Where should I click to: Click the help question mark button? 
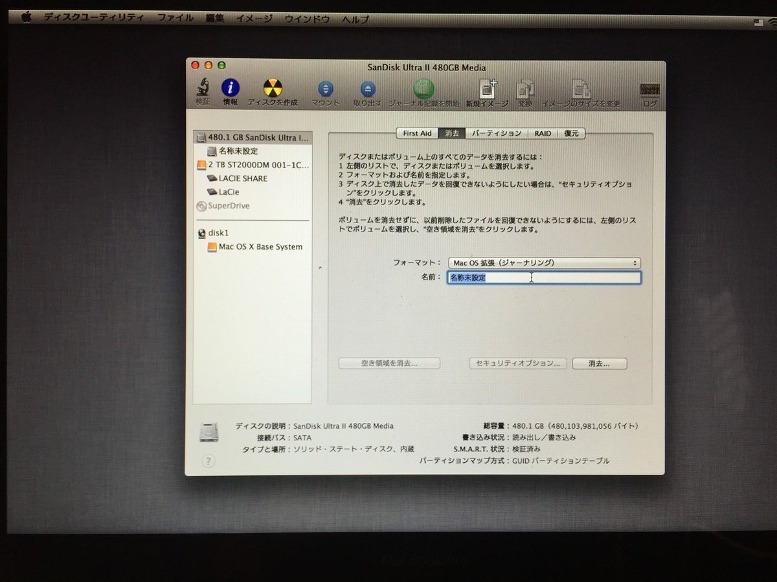[207, 462]
